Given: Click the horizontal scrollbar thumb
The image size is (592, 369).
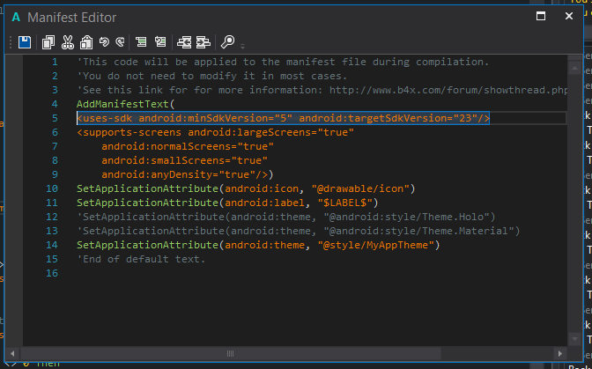Looking at the screenshot, I should [x=230, y=353].
